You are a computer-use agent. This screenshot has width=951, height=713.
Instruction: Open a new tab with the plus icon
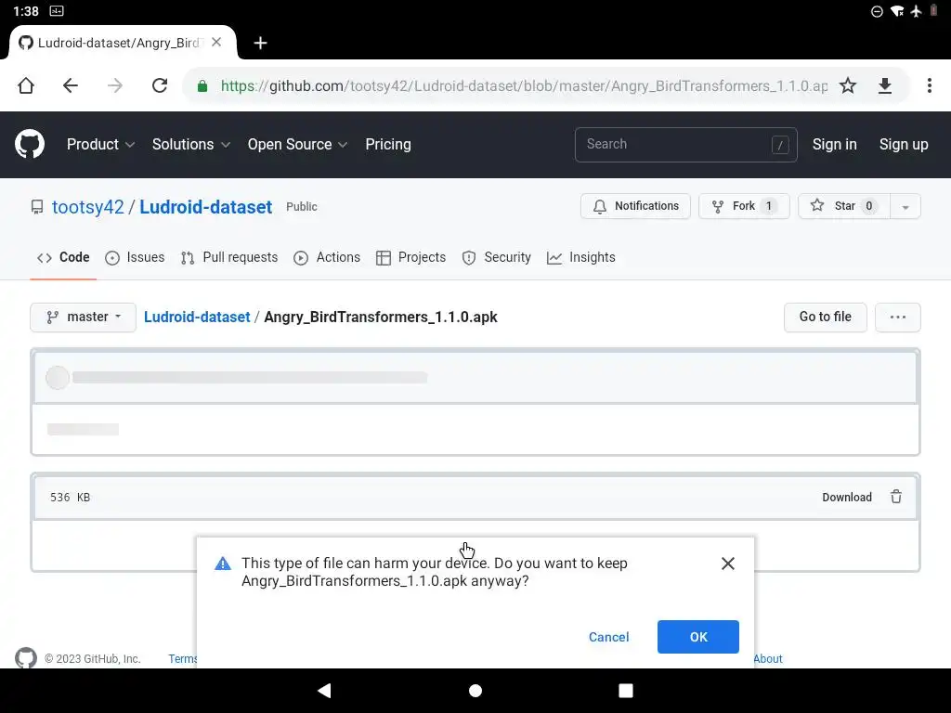click(x=260, y=43)
